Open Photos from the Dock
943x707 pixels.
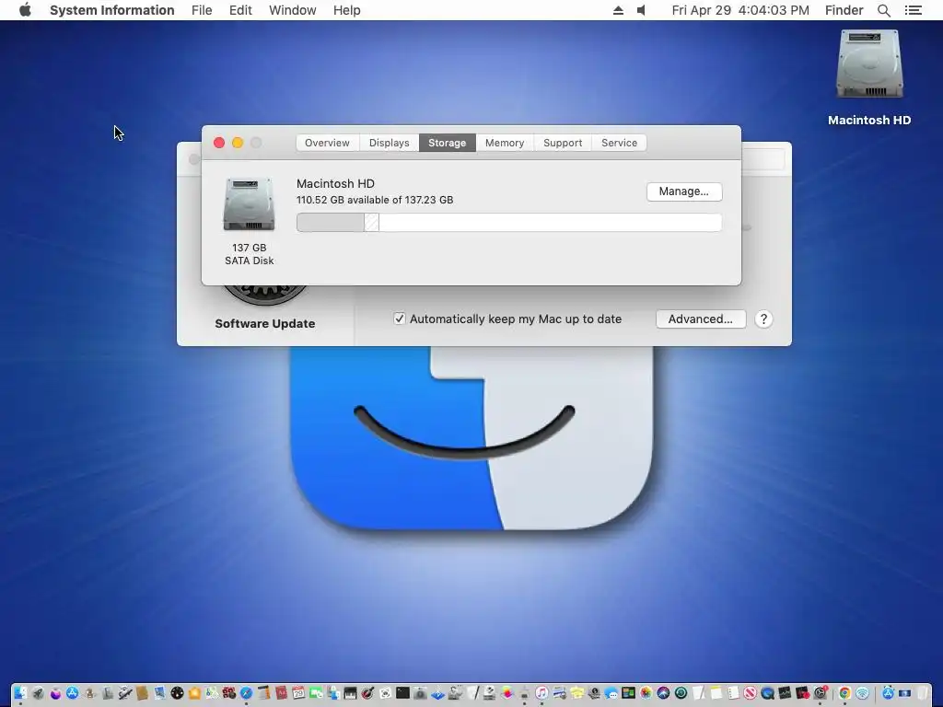[646, 693]
